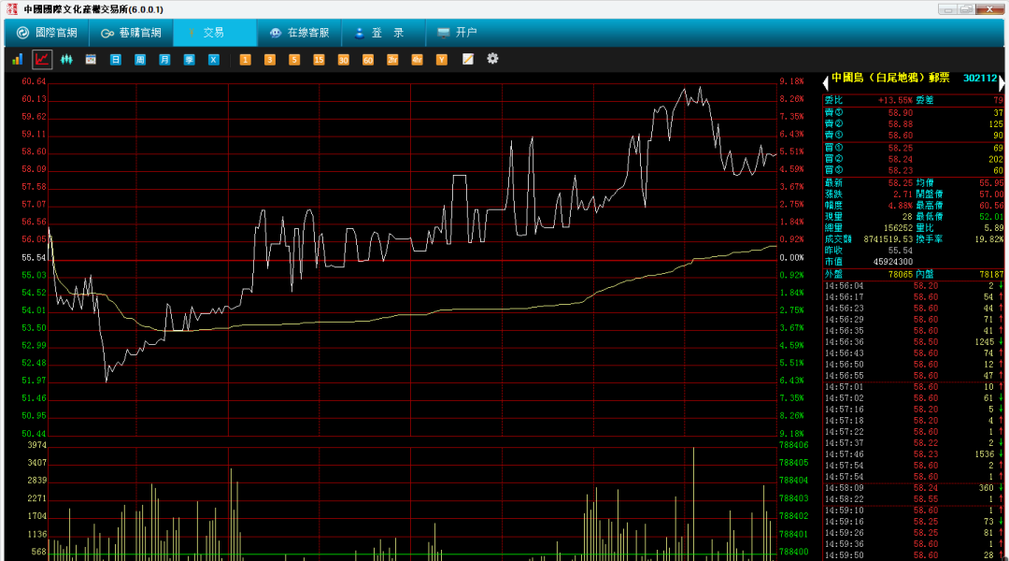
Task: Select the 60-minute chart icon
Action: 367,59
